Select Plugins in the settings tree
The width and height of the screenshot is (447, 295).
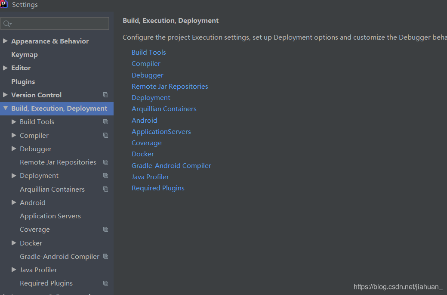coord(23,82)
